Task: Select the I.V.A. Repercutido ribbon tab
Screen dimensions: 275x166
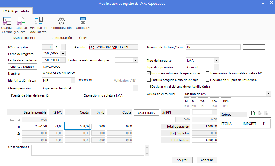Action: [x=16, y=11]
